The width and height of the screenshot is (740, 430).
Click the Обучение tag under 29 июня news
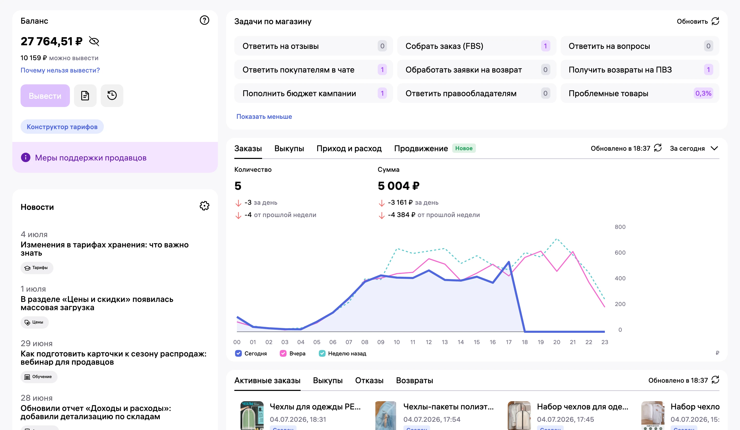click(39, 377)
